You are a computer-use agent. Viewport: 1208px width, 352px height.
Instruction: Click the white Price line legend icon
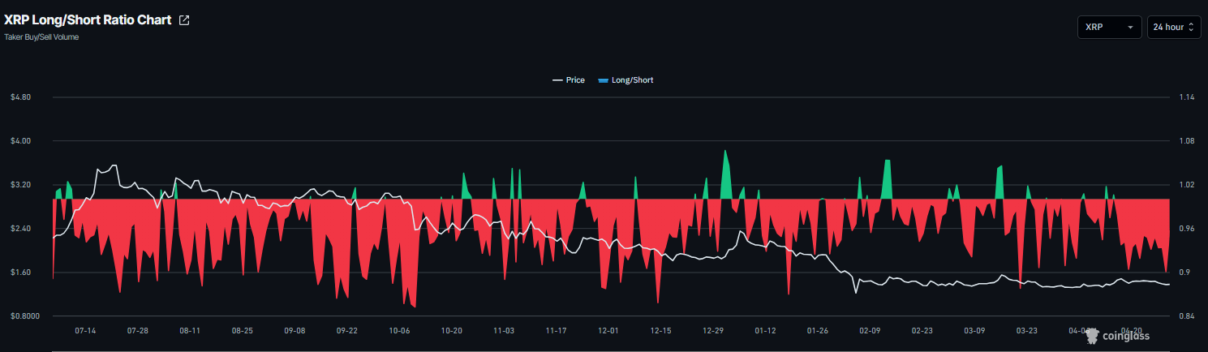pos(557,80)
